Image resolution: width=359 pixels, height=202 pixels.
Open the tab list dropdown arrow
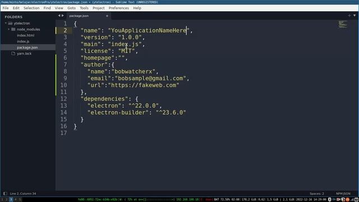pyautogui.click(x=355, y=16)
